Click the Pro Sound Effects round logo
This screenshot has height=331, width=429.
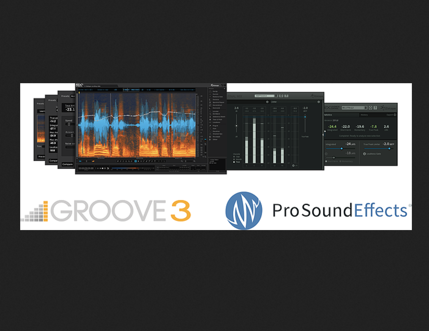click(x=244, y=210)
